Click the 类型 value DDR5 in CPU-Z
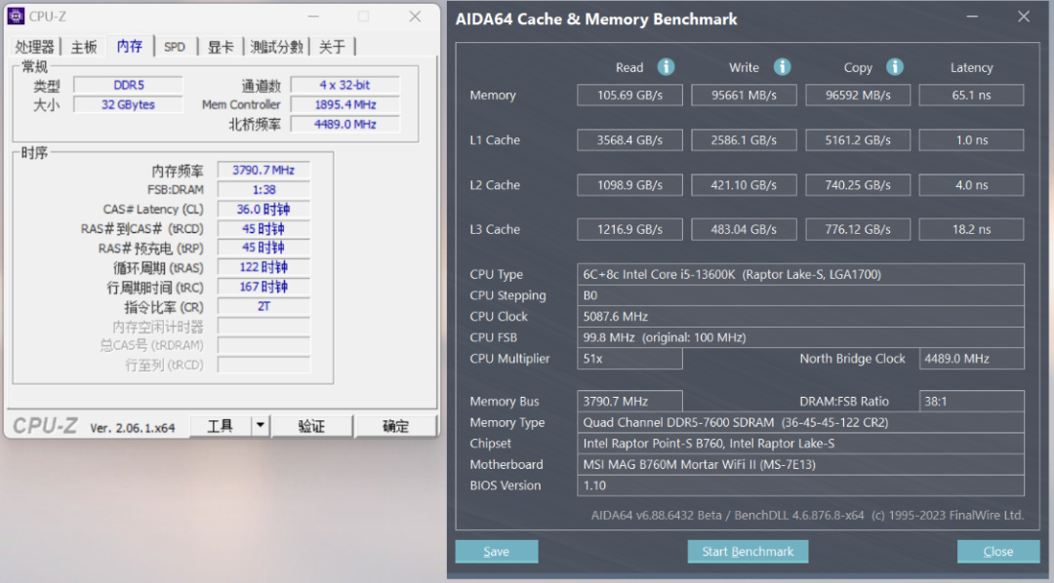This screenshot has width=1054, height=583. [x=129, y=85]
